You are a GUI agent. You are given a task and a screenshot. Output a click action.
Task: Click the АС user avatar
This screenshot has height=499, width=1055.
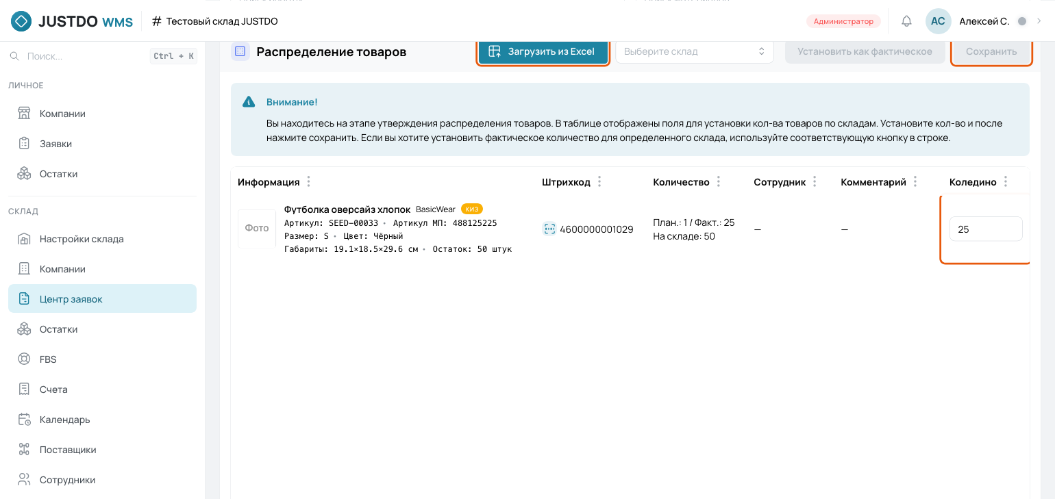click(x=938, y=21)
